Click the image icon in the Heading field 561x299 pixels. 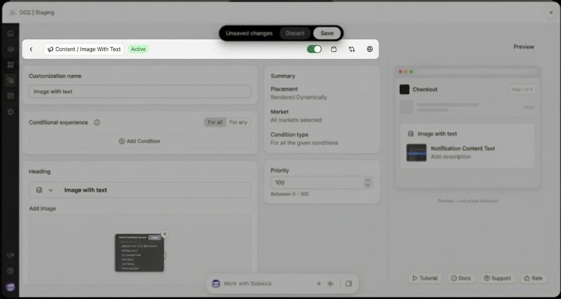[39, 190]
